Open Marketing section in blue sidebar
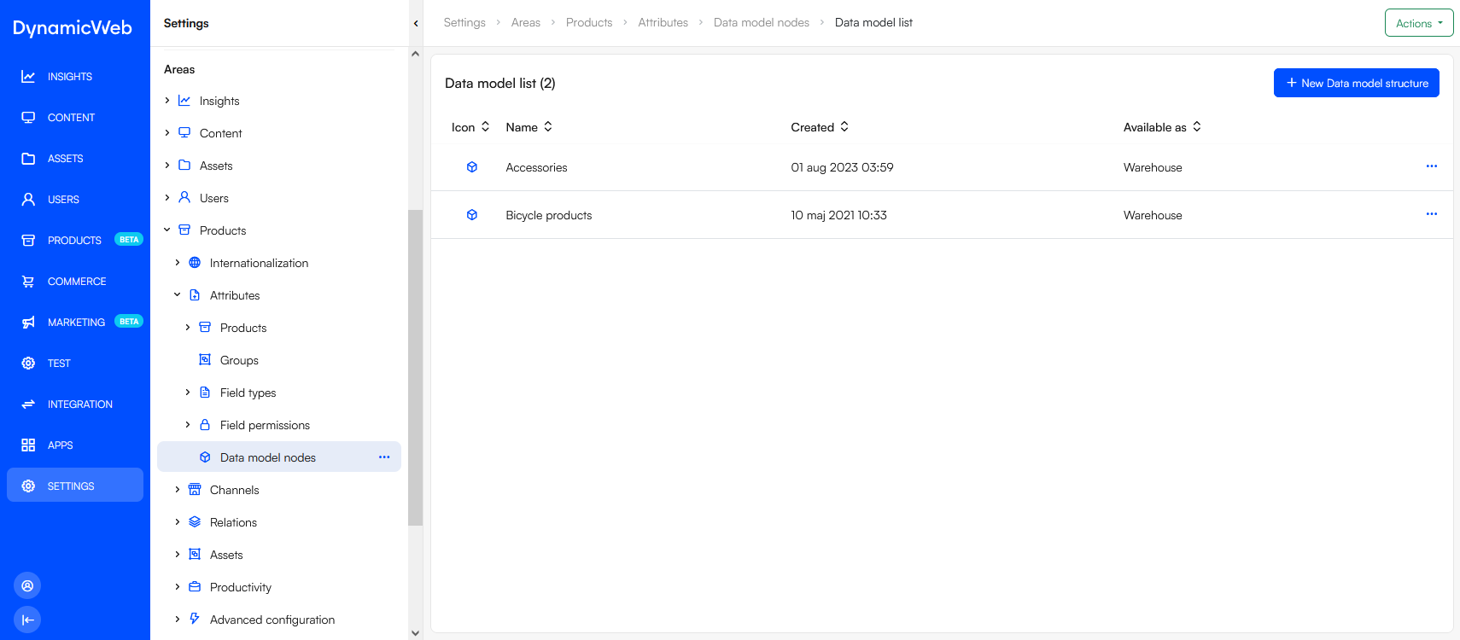 click(75, 323)
